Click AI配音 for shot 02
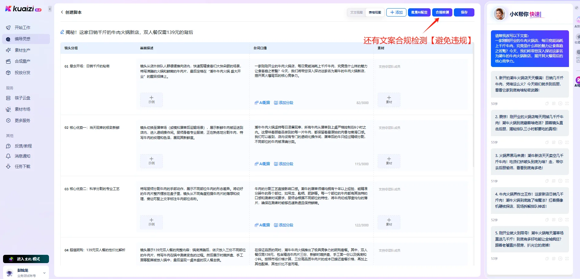 (x=262, y=164)
